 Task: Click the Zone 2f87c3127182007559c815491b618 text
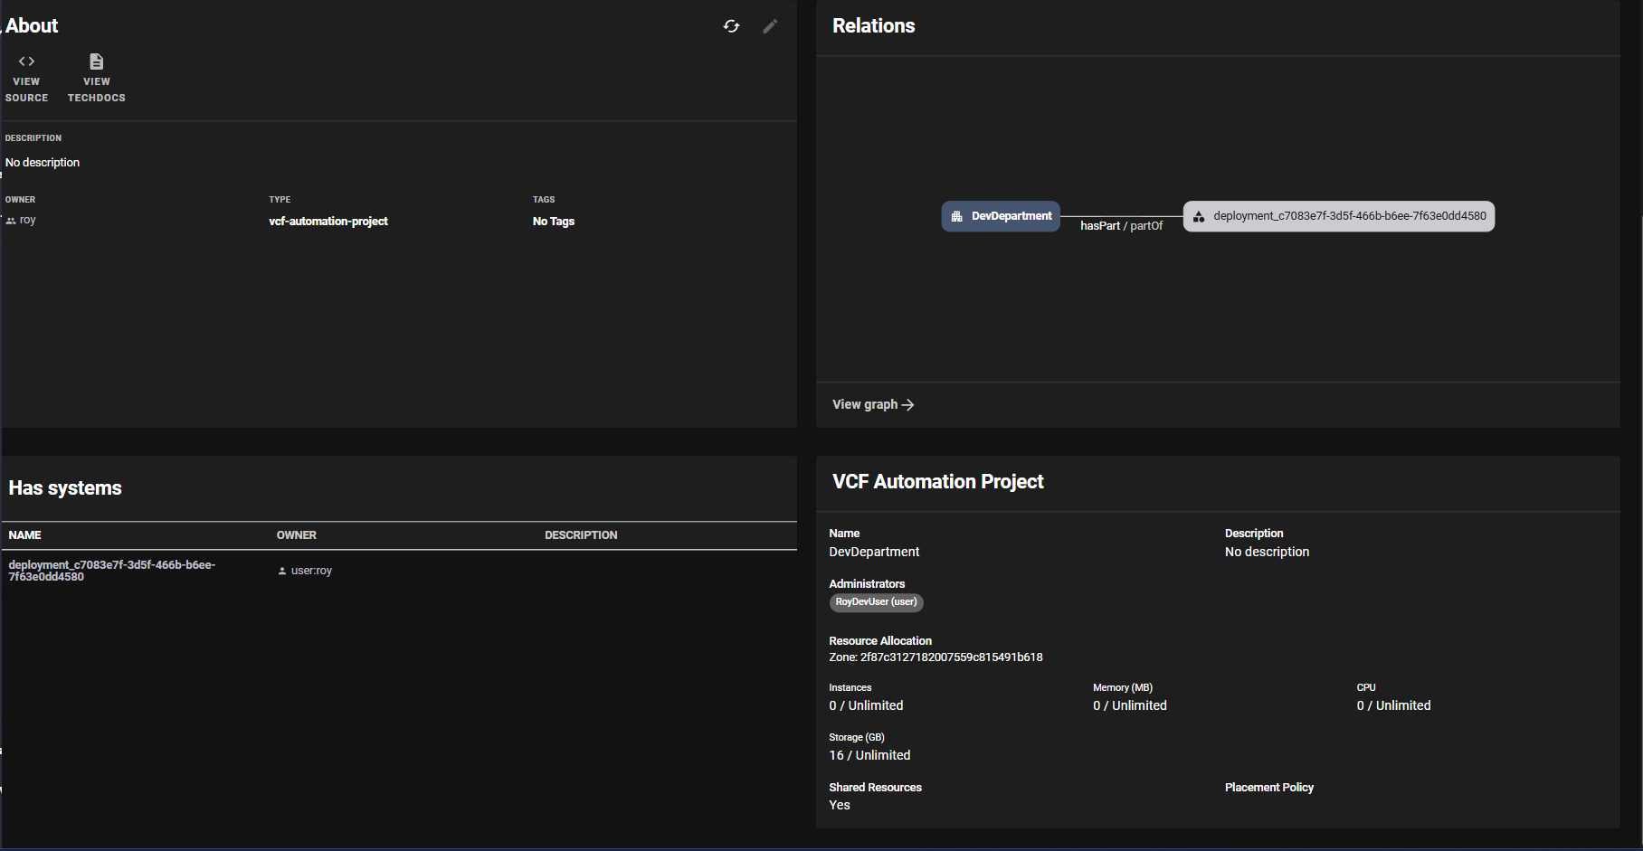(935, 657)
